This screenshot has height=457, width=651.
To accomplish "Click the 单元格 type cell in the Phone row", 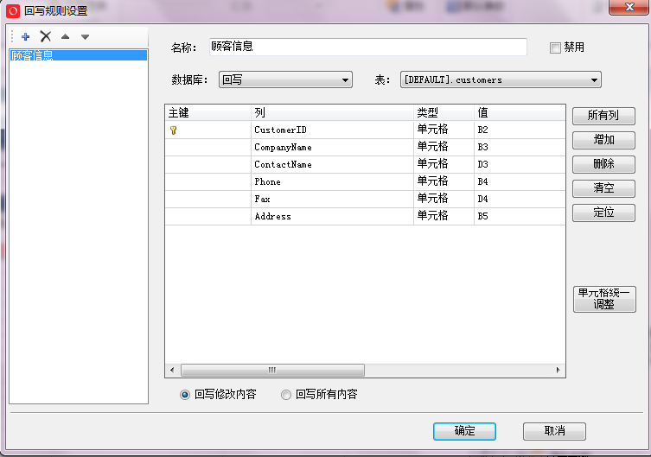I will [444, 182].
